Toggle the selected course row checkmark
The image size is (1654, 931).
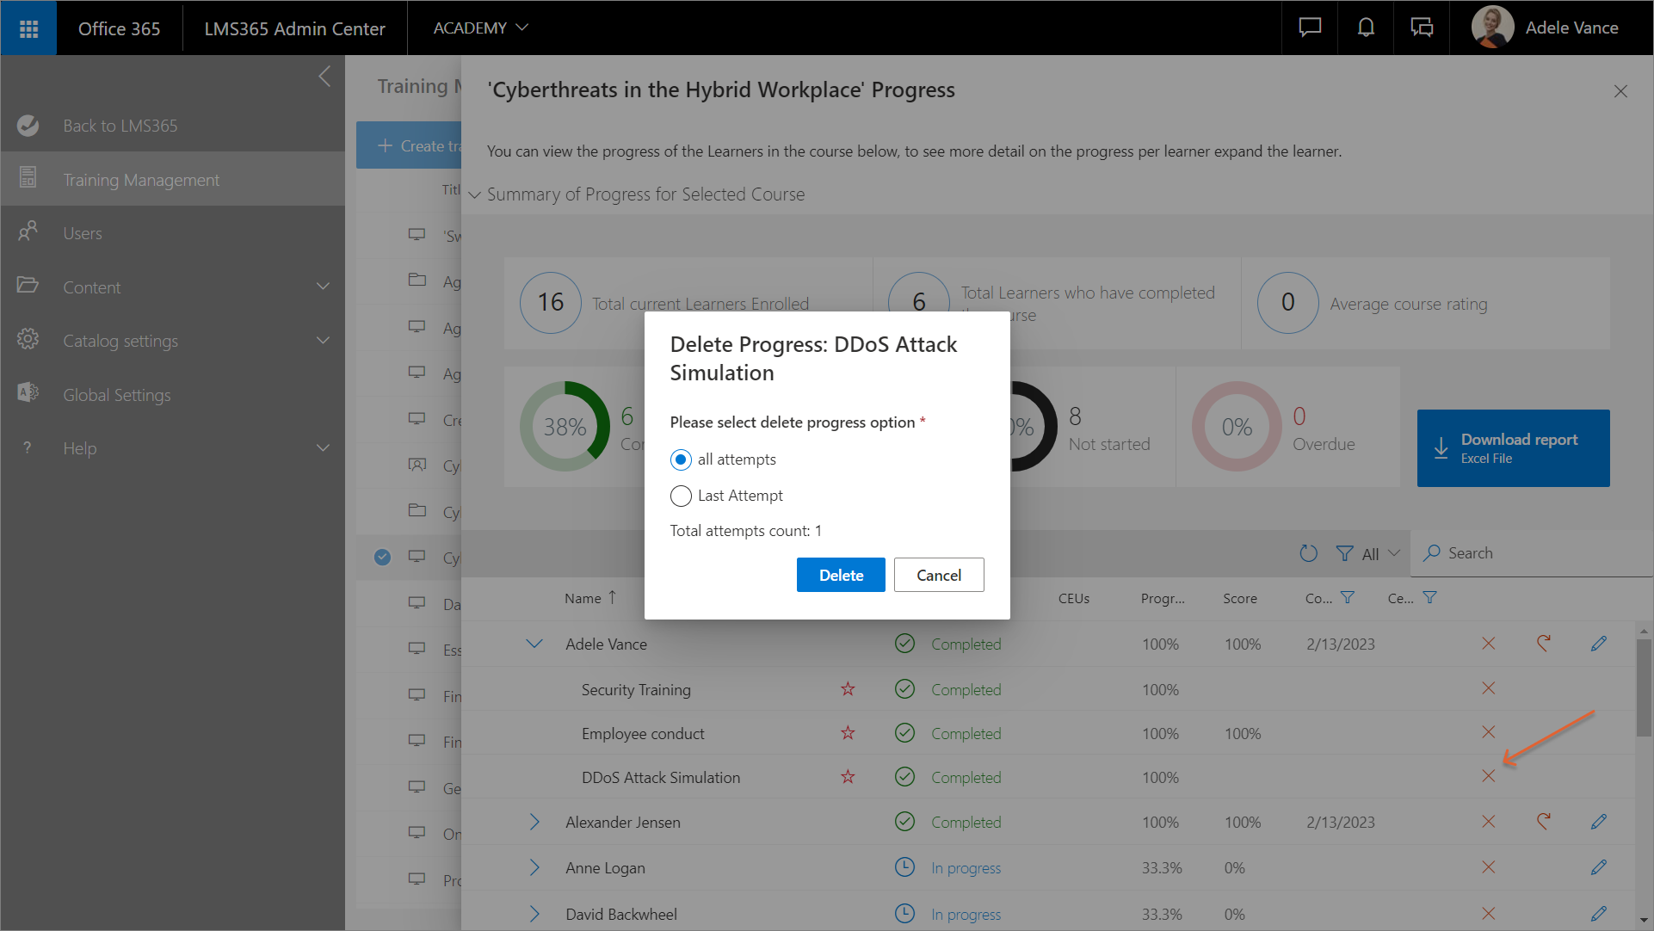click(x=383, y=557)
